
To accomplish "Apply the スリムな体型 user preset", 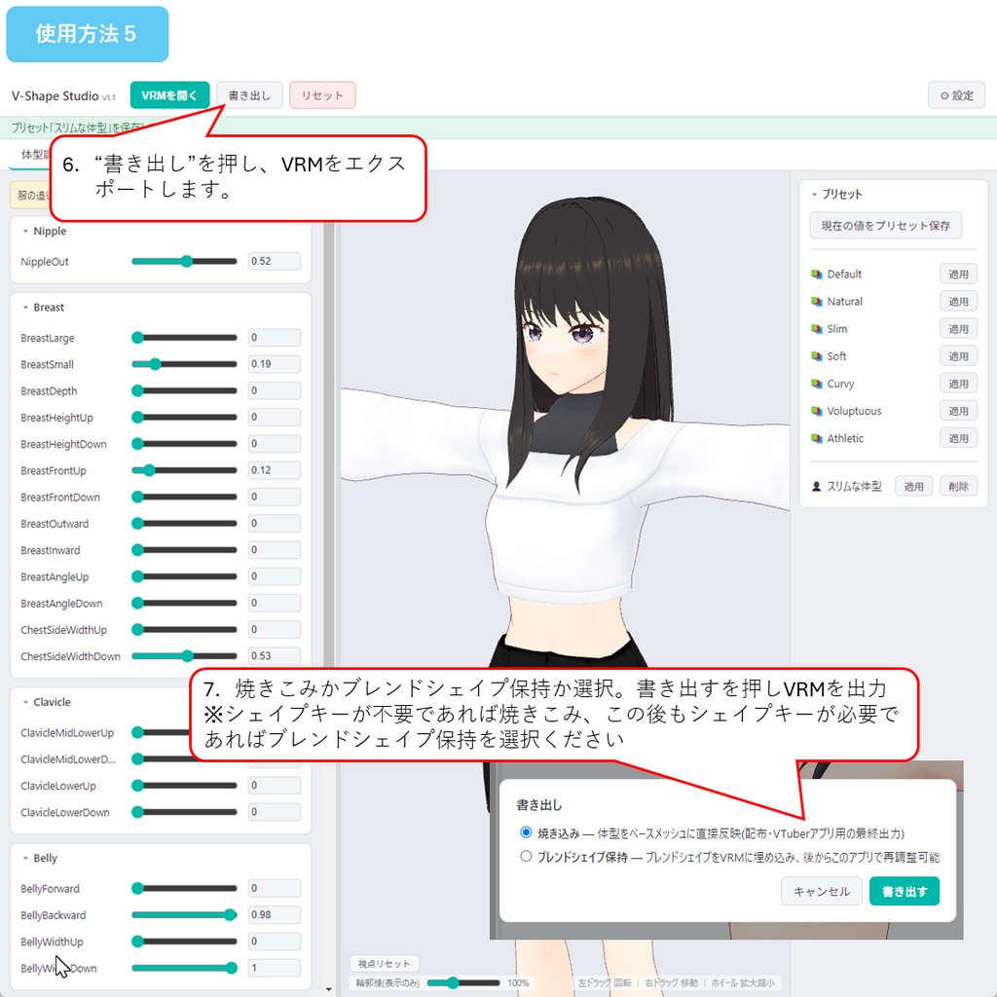I will [913, 487].
